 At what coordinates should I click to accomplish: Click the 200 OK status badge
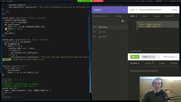tap(135, 57)
